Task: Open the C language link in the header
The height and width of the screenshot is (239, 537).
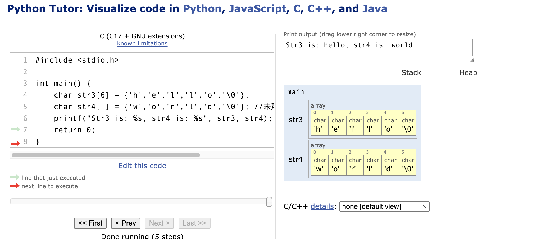Action: tap(297, 9)
